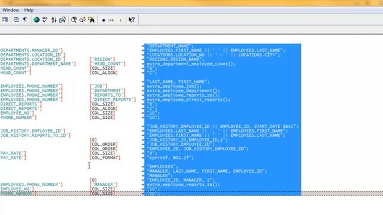Click line with LOCATIONS.LOCATION_NO and LOCATIONS.CITY
The image size is (383, 215).
point(214,55)
